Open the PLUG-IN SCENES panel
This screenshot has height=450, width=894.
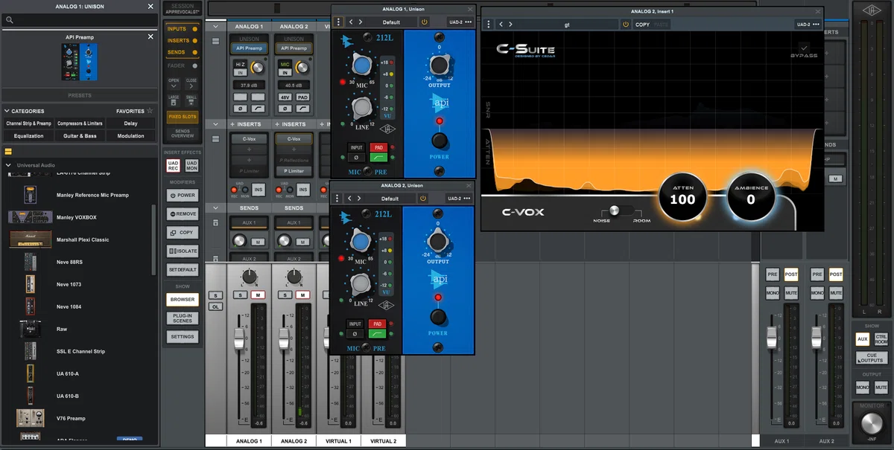tap(183, 318)
